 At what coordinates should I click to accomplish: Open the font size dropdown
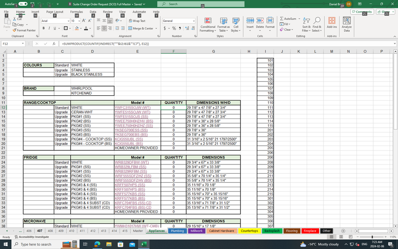[79, 21]
